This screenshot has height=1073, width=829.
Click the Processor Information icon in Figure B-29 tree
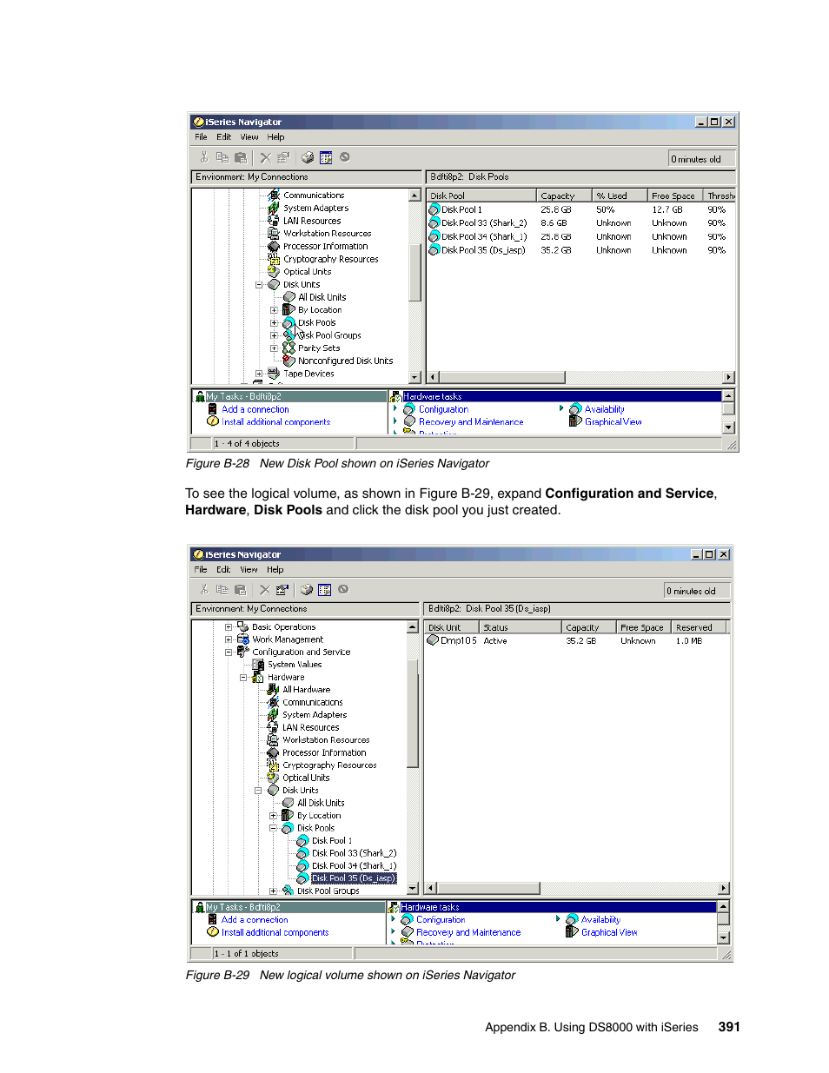click(273, 752)
